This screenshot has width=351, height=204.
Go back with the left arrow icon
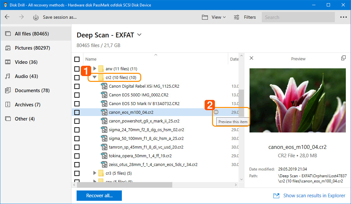tap(7, 17)
